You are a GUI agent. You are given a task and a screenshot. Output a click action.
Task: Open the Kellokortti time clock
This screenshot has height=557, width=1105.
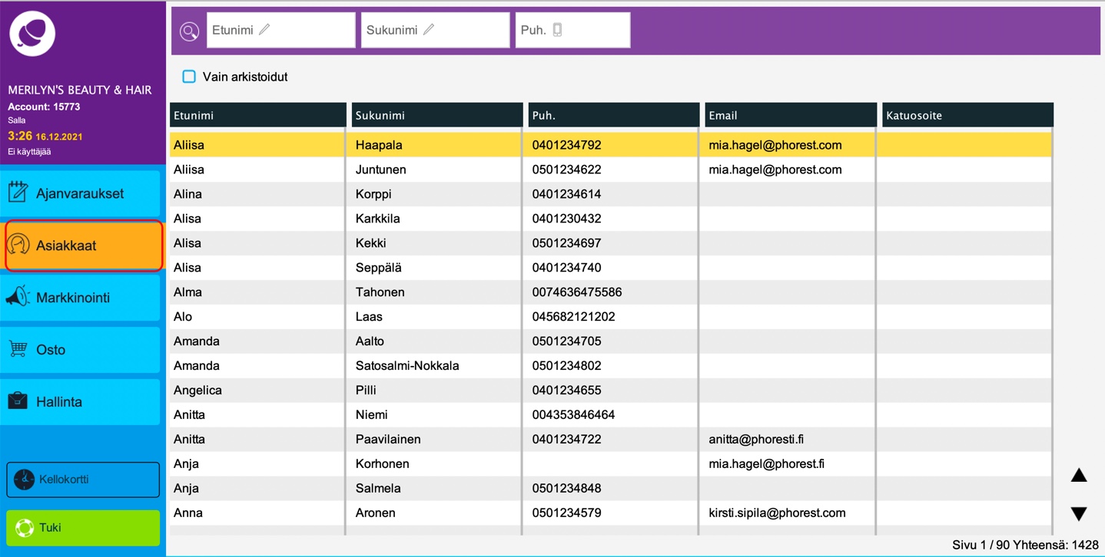point(83,480)
